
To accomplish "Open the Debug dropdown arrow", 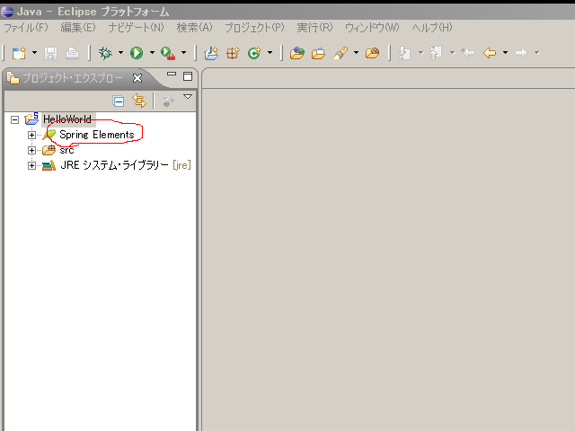I will coord(120,53).
